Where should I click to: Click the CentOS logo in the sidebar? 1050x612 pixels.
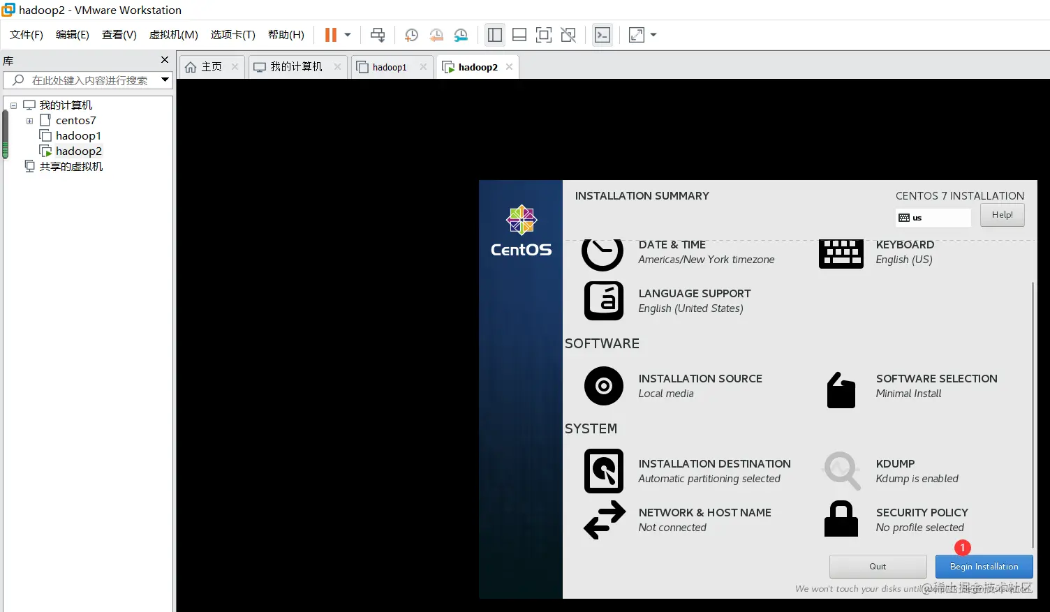coord(522,231)
